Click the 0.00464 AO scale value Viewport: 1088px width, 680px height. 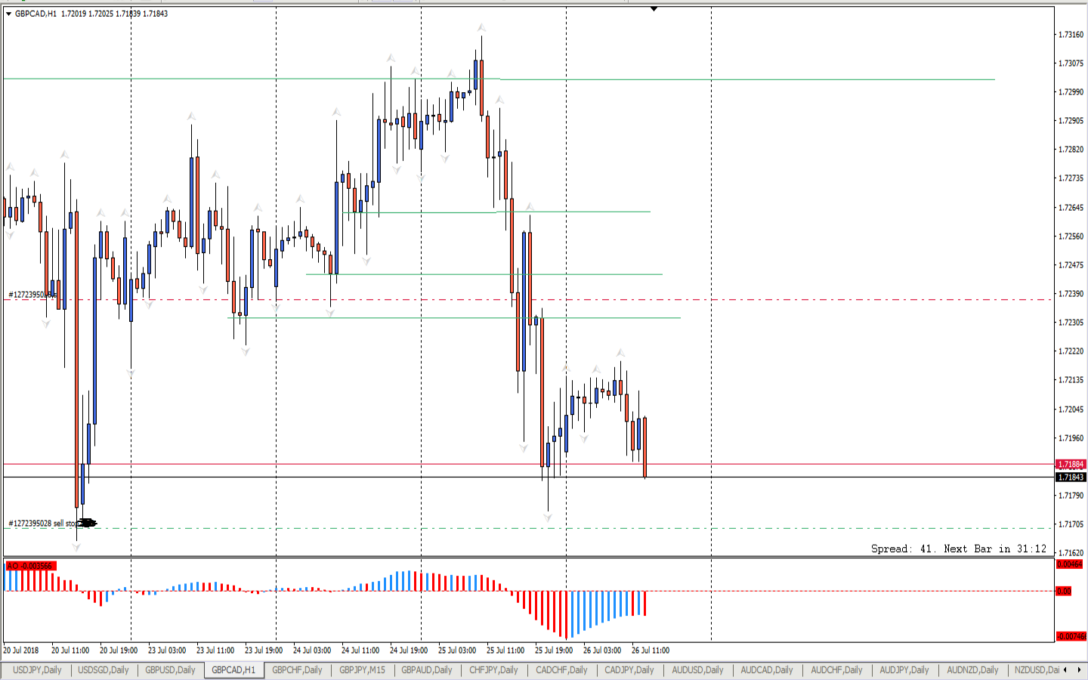click(x=1069, y=564)
